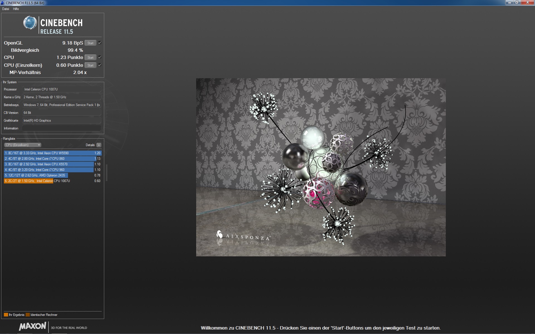Click the rendered AIXSPONZA scene image
This screenshot has width=535, height=334.
pos(321,167)
